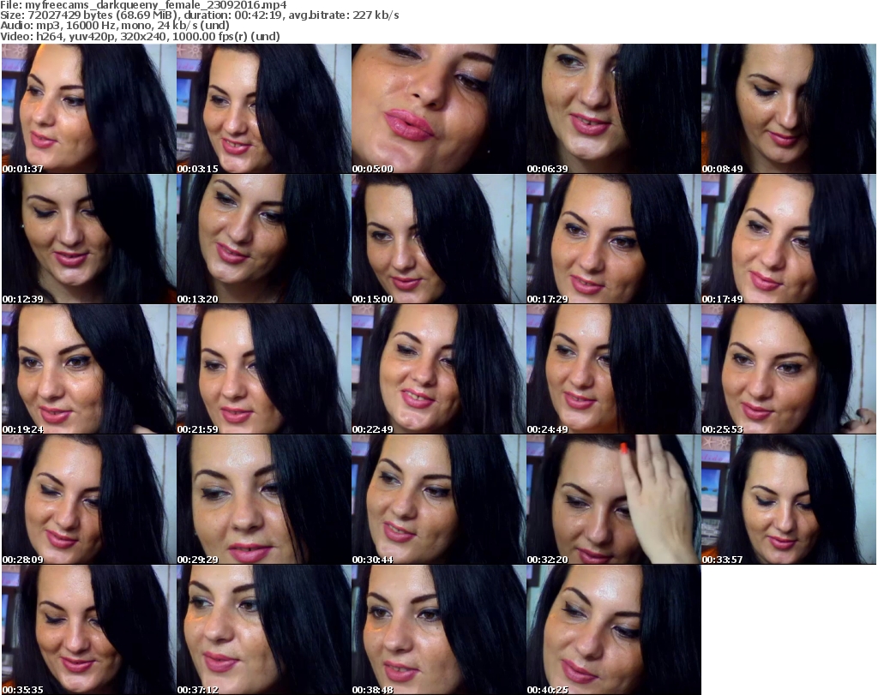Viewport: 878px width, 695px height.
Task: Select the thumbnail timestamped 00:25:53
Action: click(x=789, y=369)
